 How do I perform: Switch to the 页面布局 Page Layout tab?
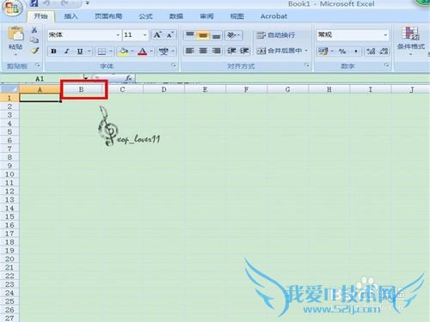[x=108, y=16]
